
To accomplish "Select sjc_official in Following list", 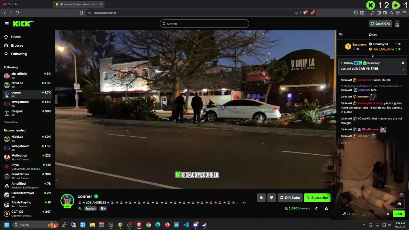I will [x=27, y=76].
